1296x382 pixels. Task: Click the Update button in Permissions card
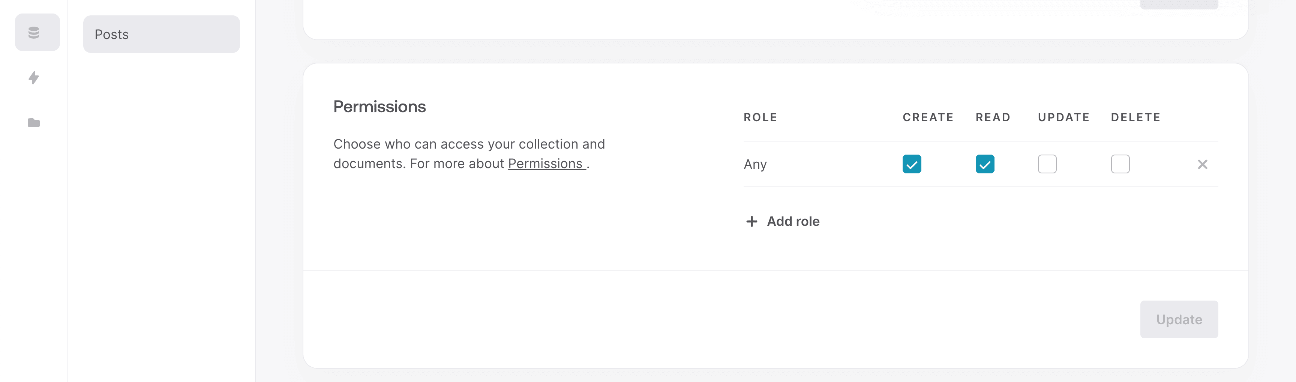click(x=1179, y=320)
